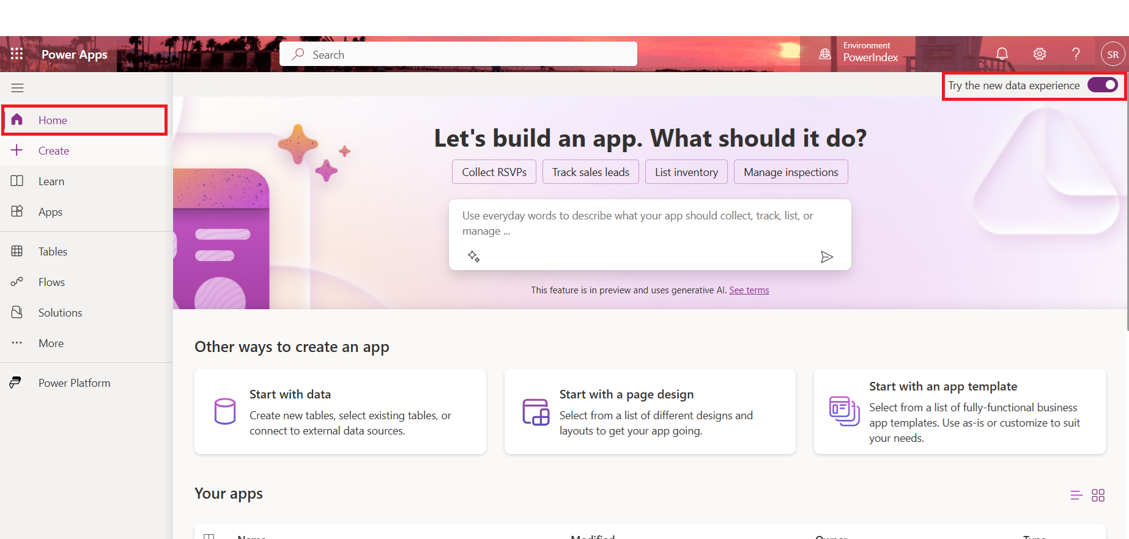Open the See terms link
Screen dimensions: 1129x539
(x=749, y=290)
